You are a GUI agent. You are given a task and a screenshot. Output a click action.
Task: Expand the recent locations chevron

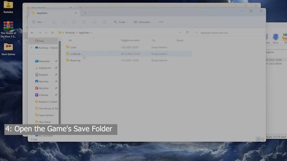(46, 33)
